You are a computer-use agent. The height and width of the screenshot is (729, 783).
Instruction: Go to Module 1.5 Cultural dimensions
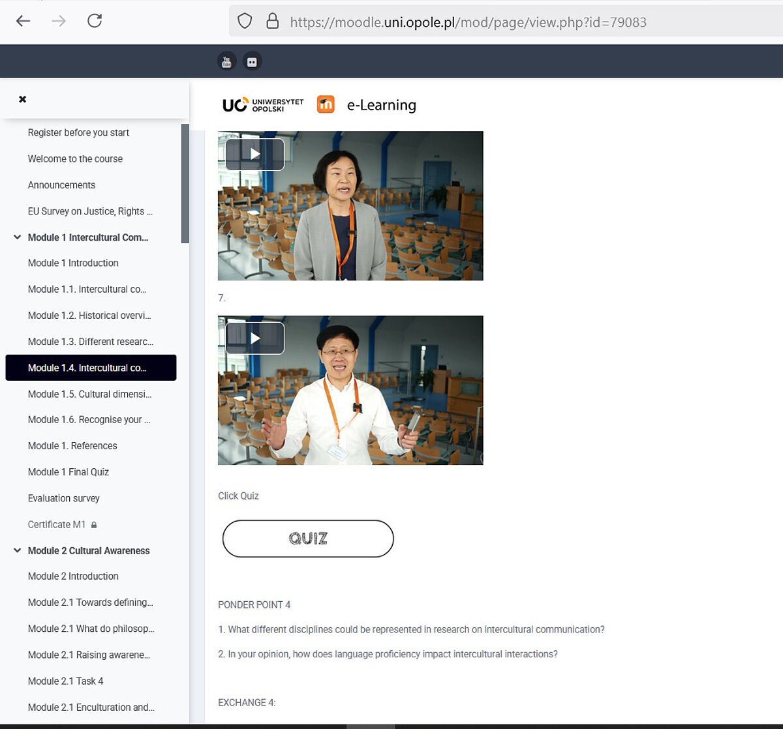click(x=89, y=394)
